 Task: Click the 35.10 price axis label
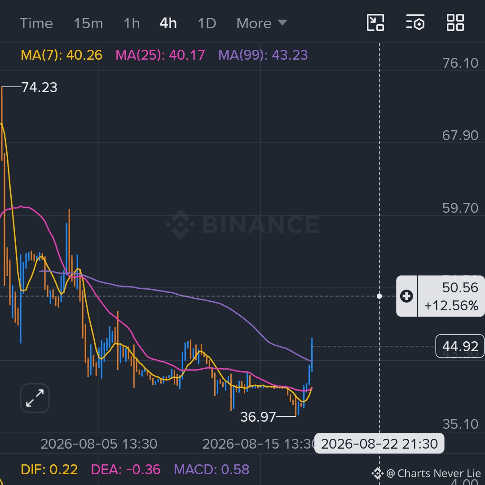(460, 424)
